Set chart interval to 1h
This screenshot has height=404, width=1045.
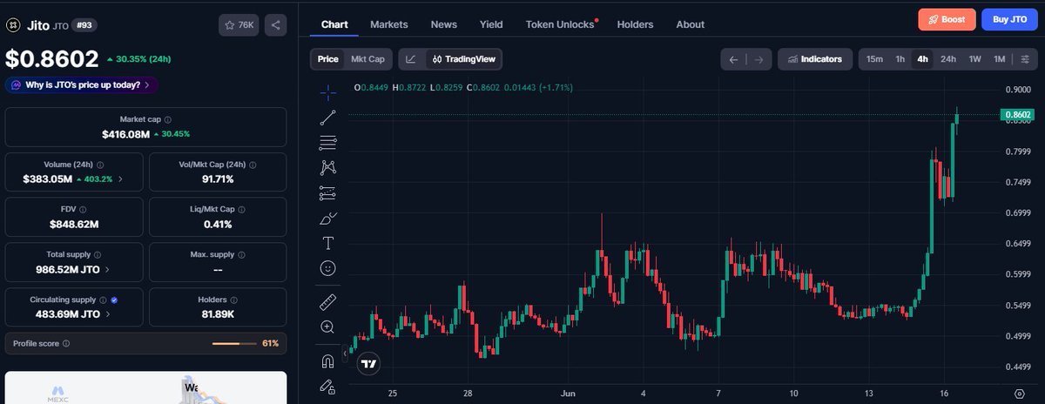coord(900,59)
